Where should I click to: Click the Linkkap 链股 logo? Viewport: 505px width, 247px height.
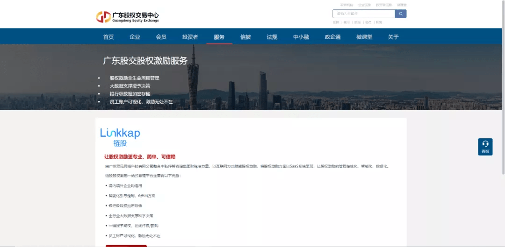click(x=120, y=137)
